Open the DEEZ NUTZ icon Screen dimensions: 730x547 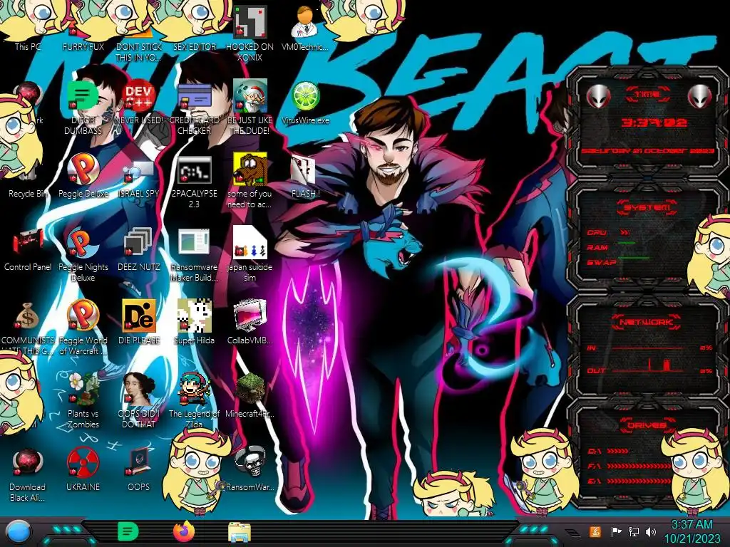(x=138, y=250)
